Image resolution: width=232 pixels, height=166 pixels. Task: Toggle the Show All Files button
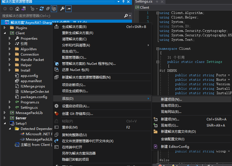pos(54,9)
